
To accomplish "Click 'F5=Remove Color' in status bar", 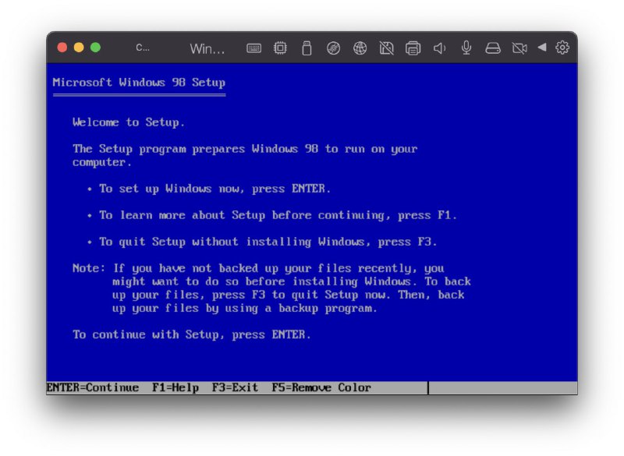I will (x=321, y=387).
